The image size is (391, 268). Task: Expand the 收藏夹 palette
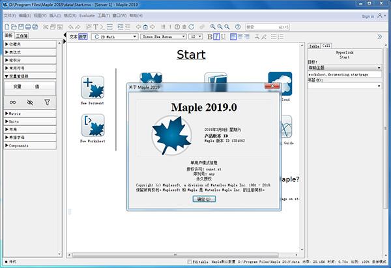coord(30,44)
